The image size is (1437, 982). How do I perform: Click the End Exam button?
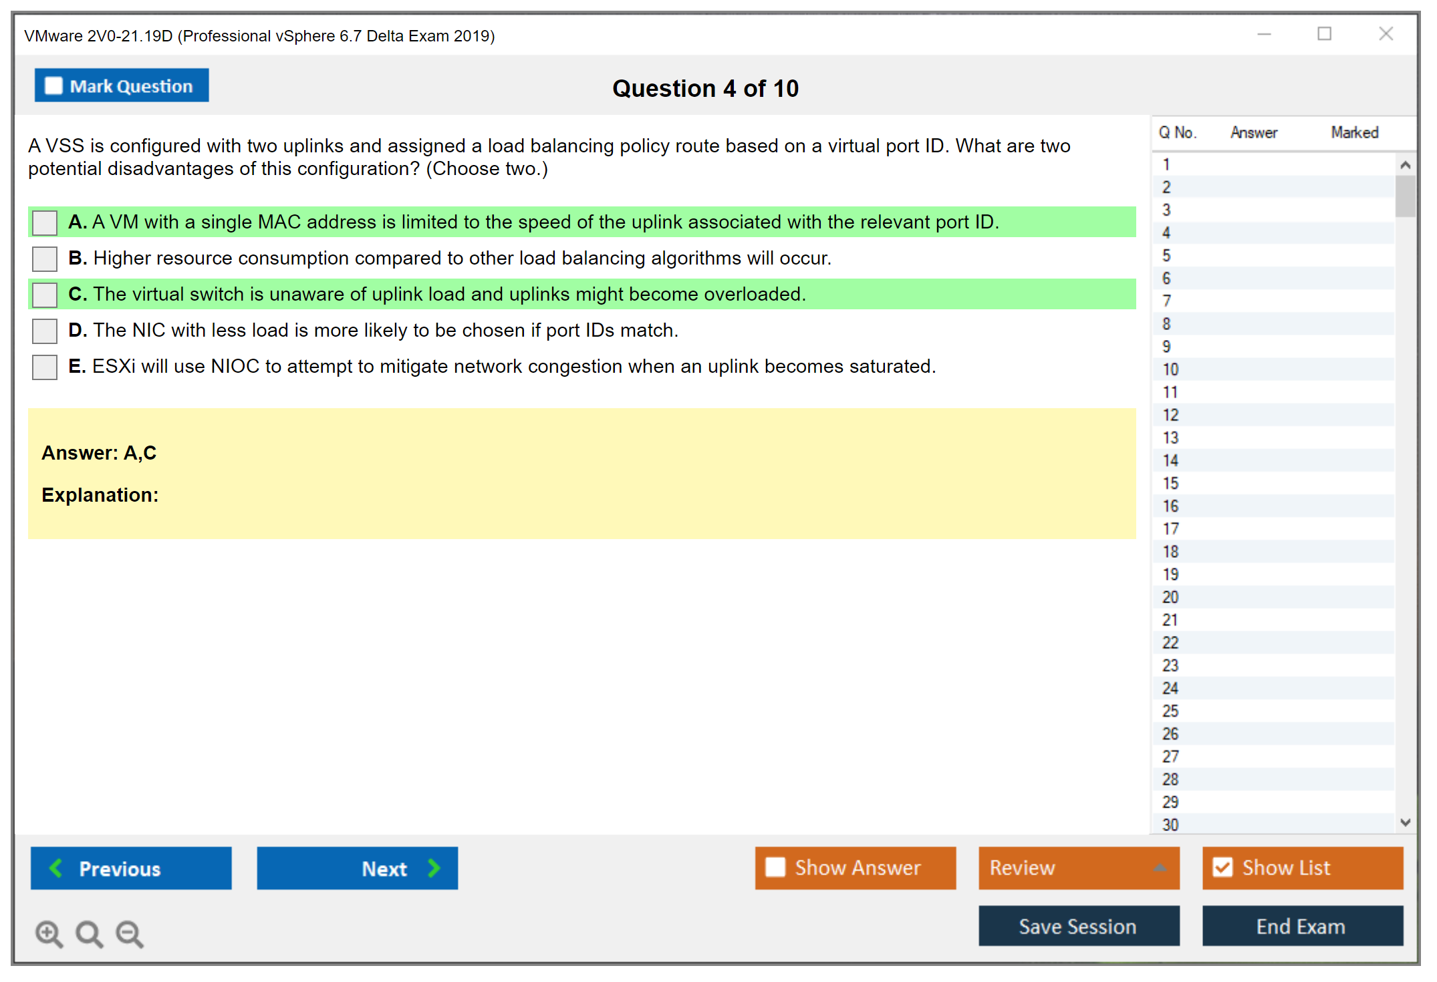(1301, 926)
